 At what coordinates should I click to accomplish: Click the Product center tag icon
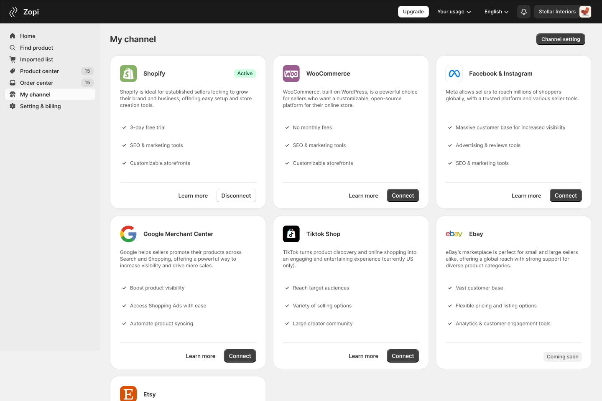tap(13, 71)
